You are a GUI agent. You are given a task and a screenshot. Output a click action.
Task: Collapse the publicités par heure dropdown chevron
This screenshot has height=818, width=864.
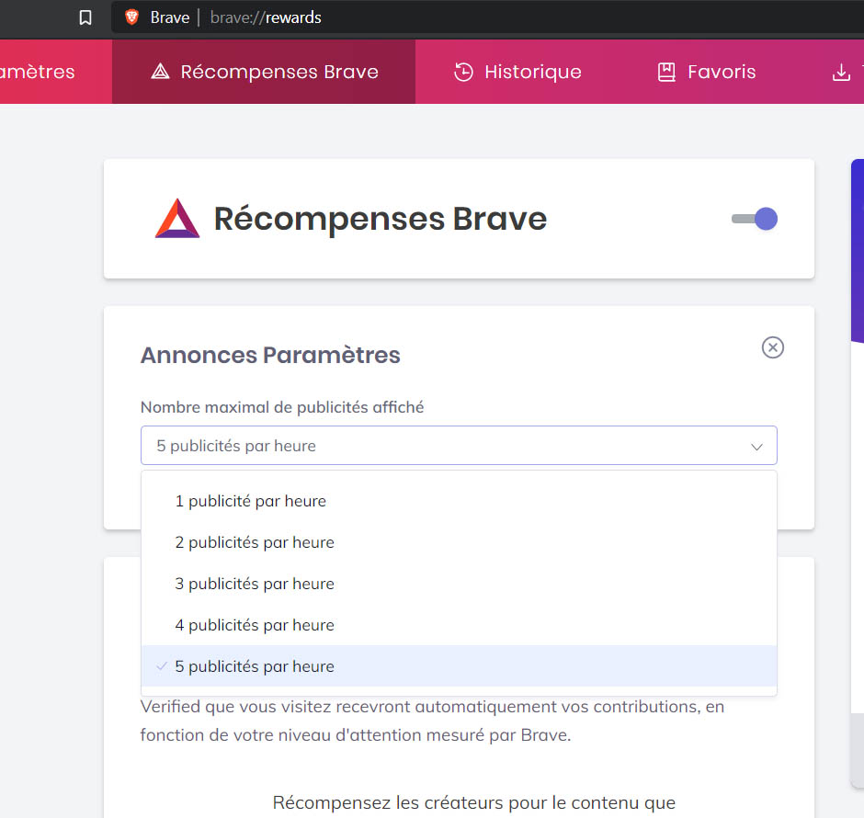click(x=756, y=447)
